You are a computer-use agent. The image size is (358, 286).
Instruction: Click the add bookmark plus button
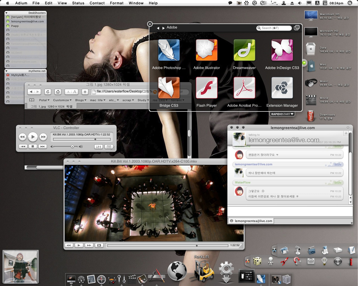coord(85,92)
